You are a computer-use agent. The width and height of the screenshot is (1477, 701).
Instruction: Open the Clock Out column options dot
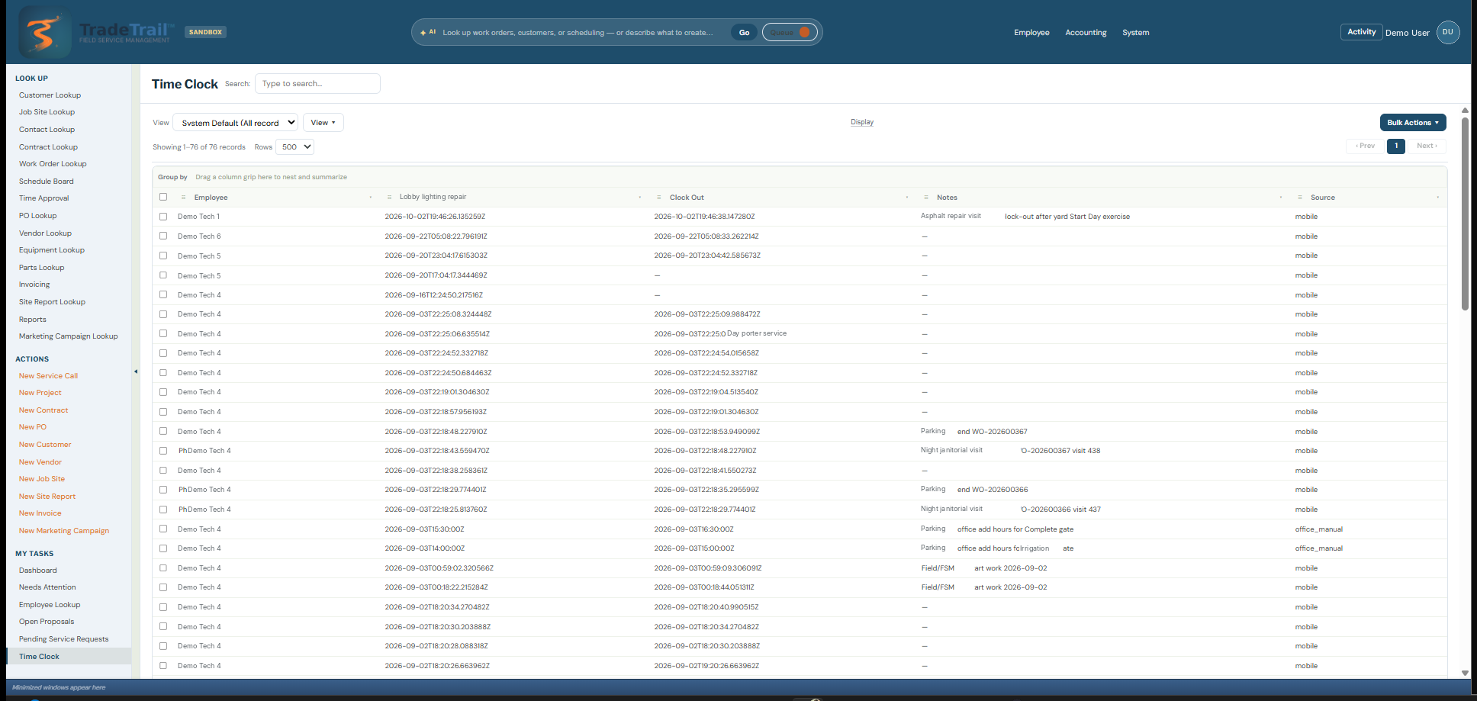[x=907, y=198]
